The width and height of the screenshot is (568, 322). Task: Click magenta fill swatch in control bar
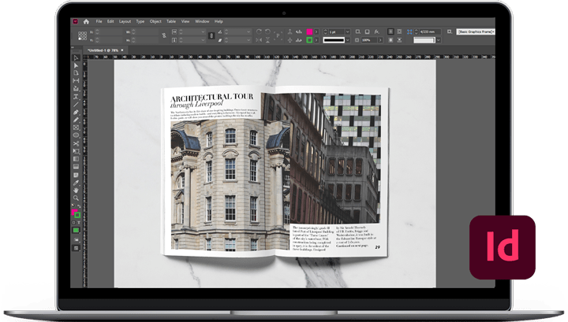(x=309, y=31)
